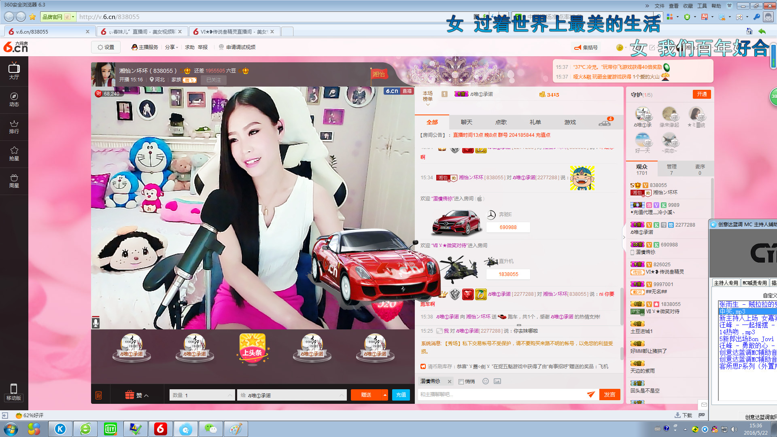
Task: Expand the 赞 gift selector
Action: [137, 395]
